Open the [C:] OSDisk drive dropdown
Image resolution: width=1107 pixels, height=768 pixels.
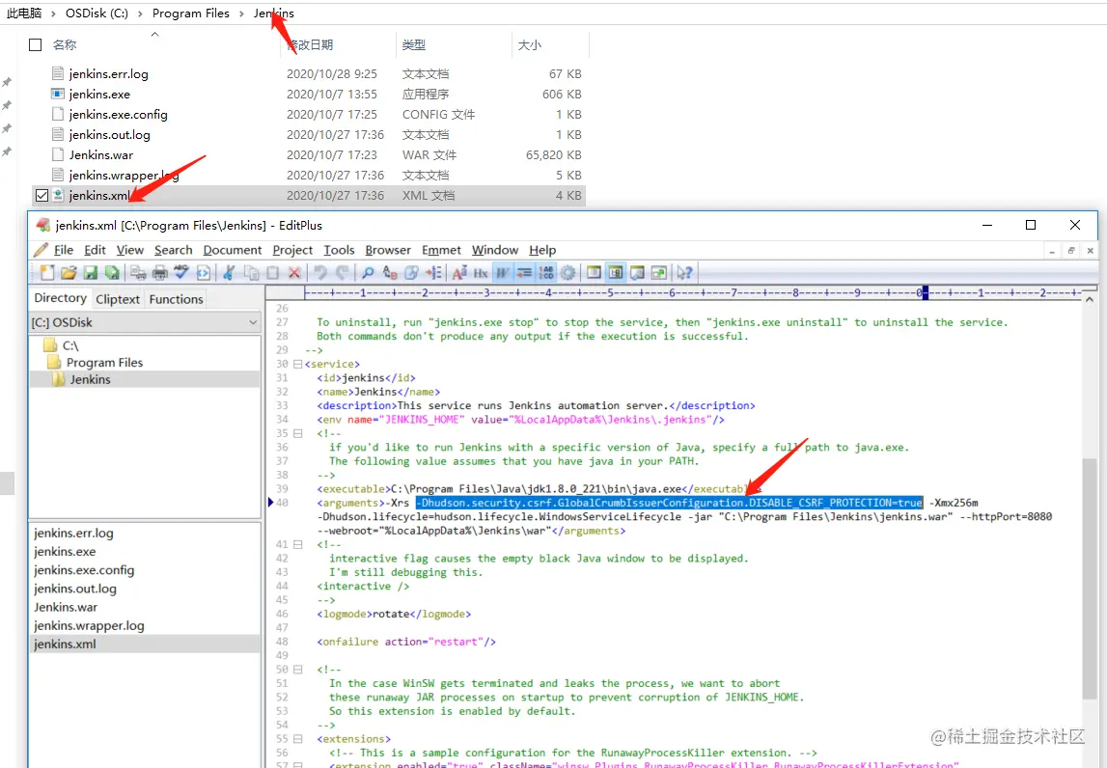click(x=253, y=322)
